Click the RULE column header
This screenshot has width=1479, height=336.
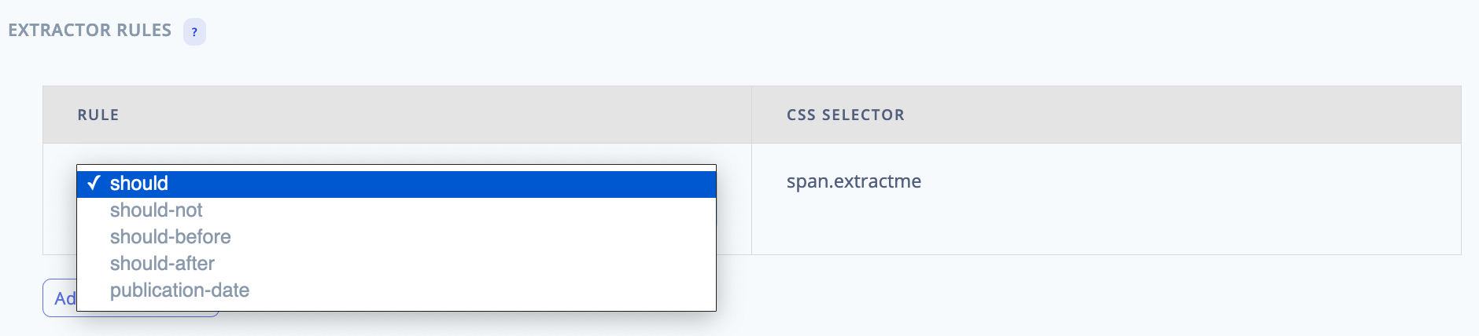point(98,115)
